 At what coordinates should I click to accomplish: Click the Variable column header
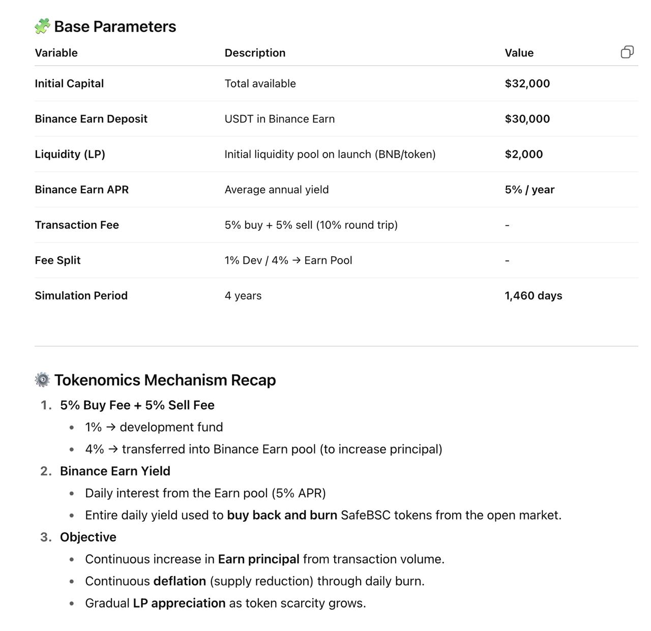click(56, 53)
